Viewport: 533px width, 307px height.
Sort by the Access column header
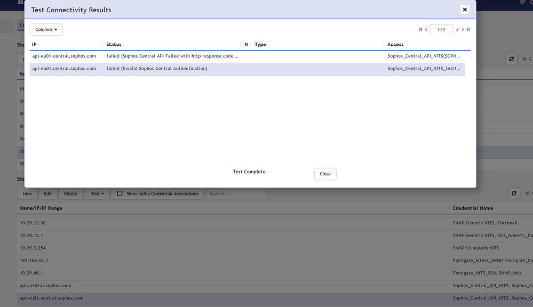395,44
